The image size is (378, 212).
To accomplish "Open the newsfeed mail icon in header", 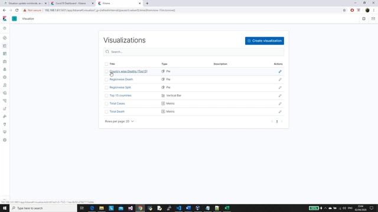I will pos(373,18).
